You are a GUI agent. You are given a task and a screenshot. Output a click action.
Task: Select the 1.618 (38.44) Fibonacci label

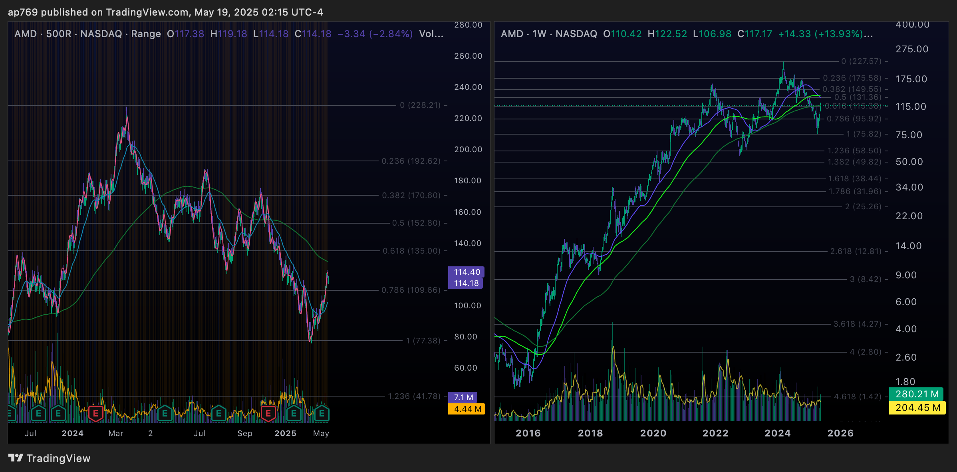(855, 178)
